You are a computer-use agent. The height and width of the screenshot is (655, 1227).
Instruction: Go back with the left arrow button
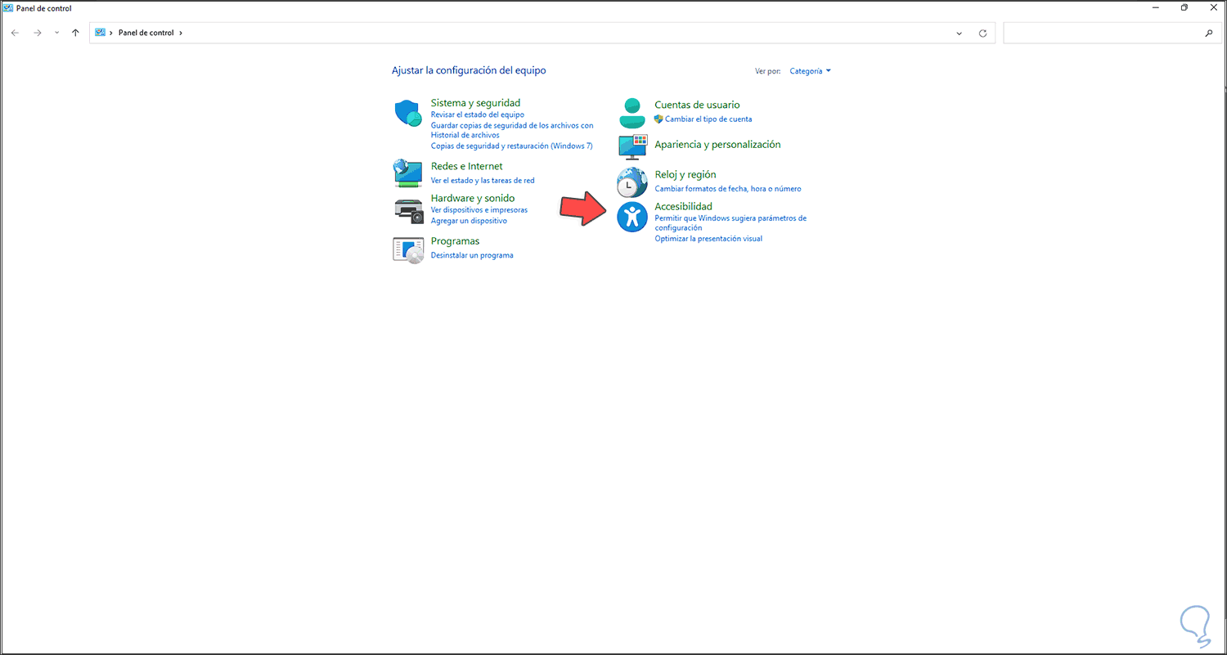point(15,33)
